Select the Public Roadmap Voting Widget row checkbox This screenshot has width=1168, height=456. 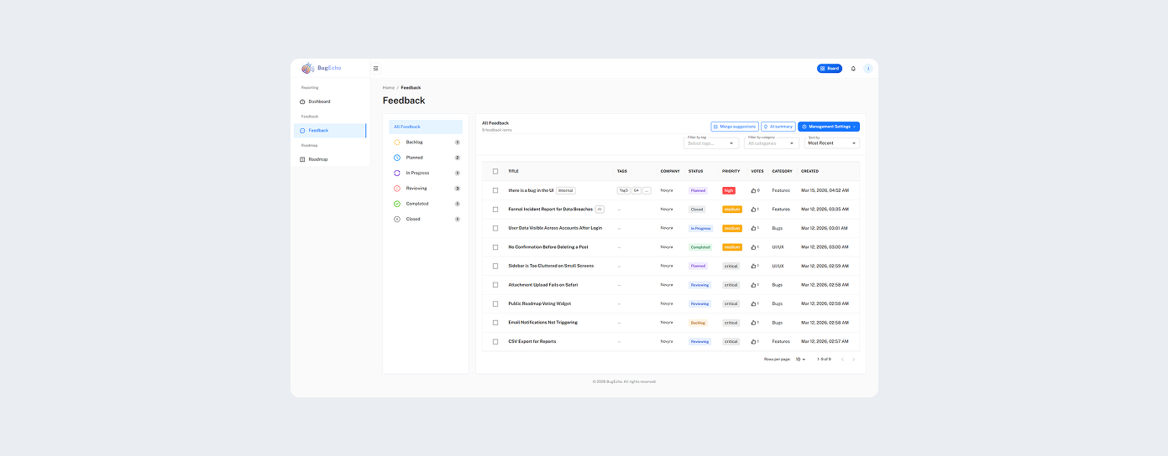495,304
